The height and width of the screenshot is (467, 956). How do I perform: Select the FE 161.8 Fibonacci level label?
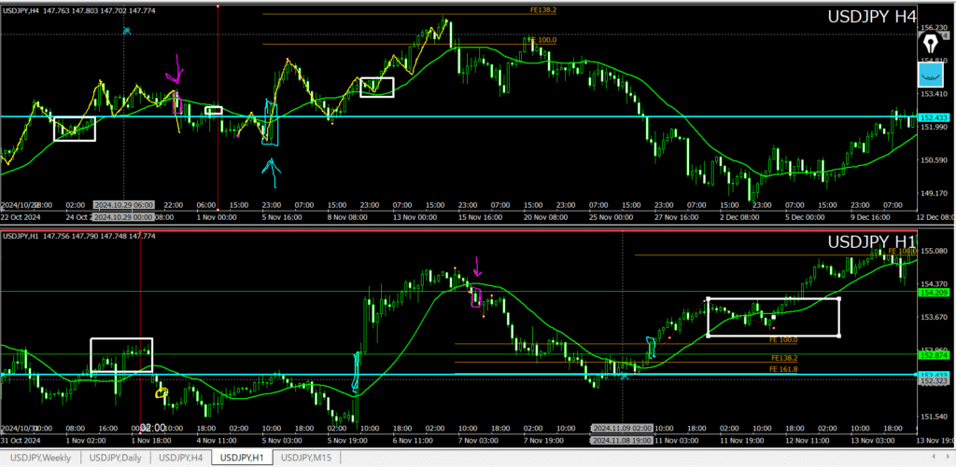coord(785,370)
